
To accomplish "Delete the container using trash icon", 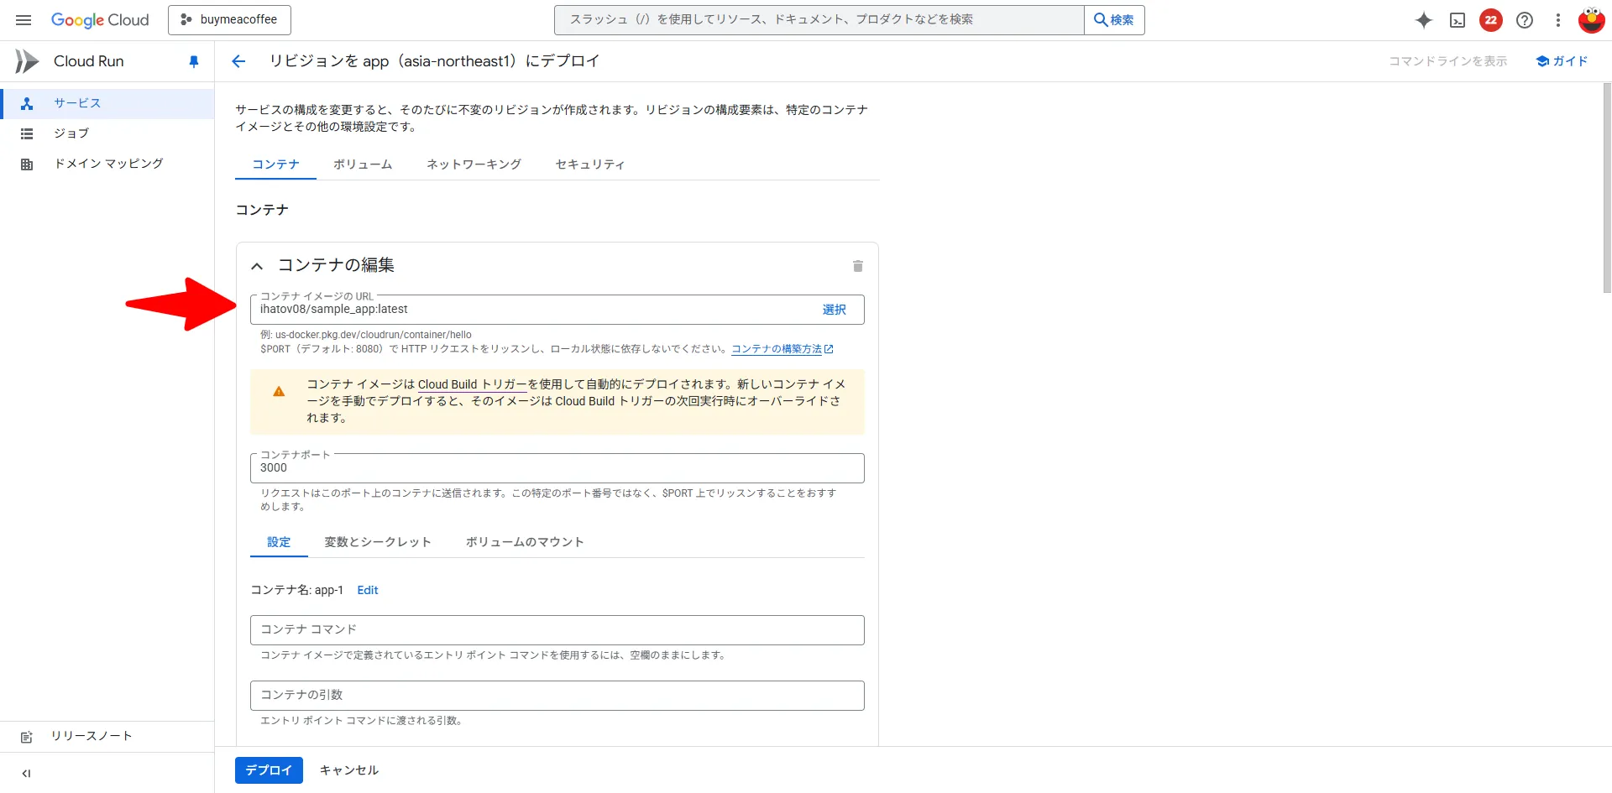I will point(858,266).
